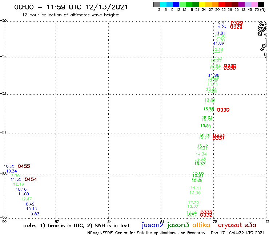The width and height of the screenshot is (269, 236).
Task: Pick the pink swatch in the color scale
Action: pos(254,4)
